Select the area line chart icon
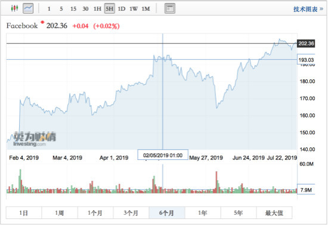 click(28, 8)
